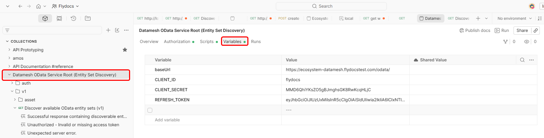Expand API Documentation #reference collection
Screen dimensions: 544x138
(x=9, y=67)
